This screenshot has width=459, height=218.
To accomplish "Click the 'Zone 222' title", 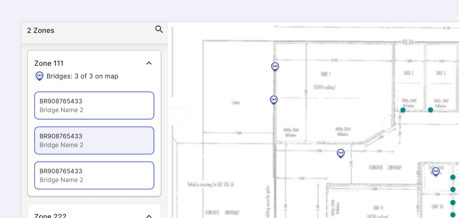I will [50, 216].
